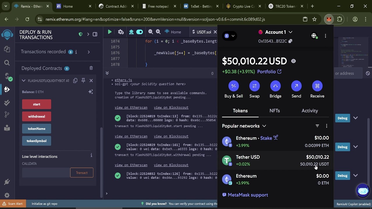Open the Remix settings gear icon
The width and height of the screenshot is (372, 209).
(x=7, y=195)
